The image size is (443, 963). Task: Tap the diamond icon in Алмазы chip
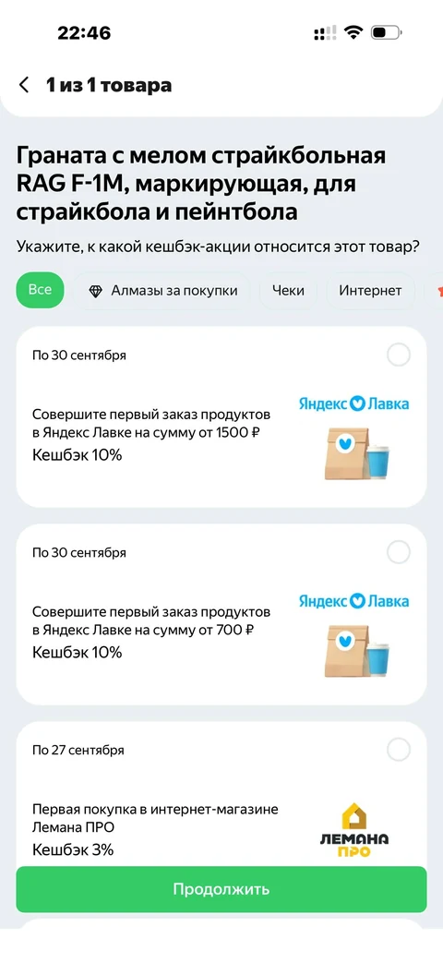point(96,291)
